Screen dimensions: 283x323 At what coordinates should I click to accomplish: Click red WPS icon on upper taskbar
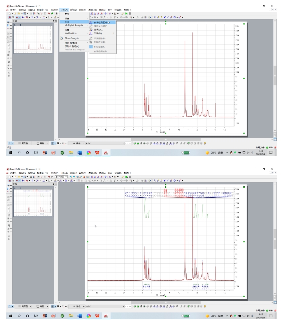97,153
